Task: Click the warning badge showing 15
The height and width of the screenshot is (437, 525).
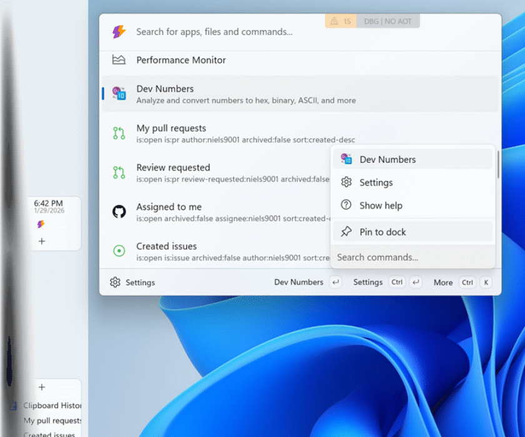Action: (341, 21)
